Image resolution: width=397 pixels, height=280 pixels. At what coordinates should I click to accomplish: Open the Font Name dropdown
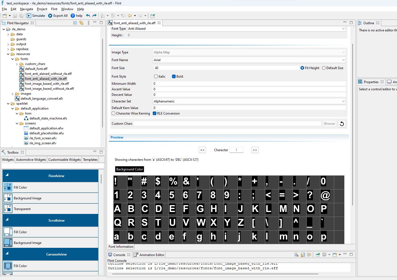pyautogui.click(x=343, y=60)
